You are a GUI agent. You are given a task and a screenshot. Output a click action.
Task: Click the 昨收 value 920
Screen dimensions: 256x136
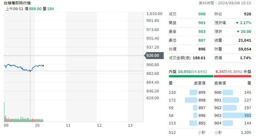coord(247,14)
